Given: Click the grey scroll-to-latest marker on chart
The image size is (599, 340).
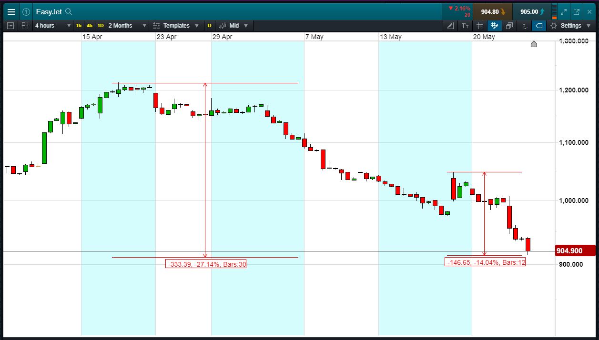Looking at the screenshot, I should pos(534,44).
